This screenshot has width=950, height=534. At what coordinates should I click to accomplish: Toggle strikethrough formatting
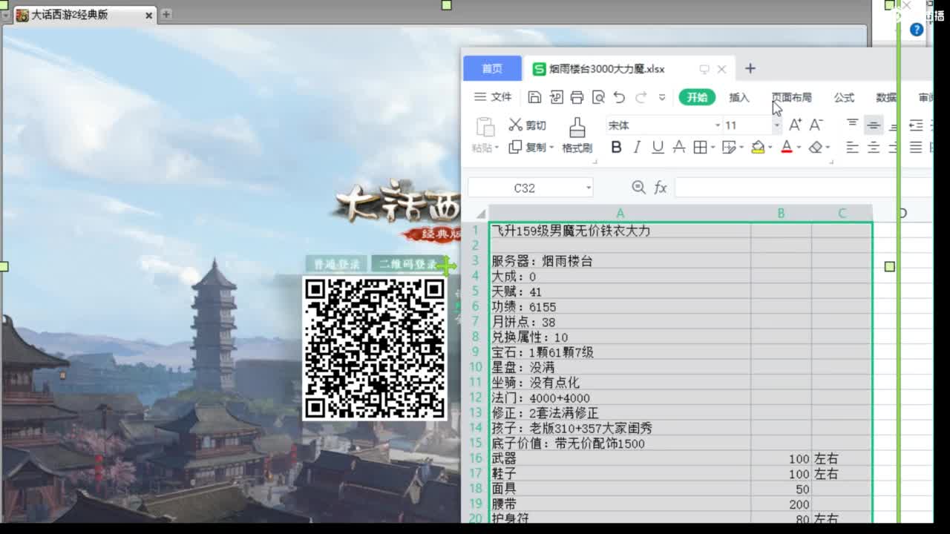click(678, 148)
